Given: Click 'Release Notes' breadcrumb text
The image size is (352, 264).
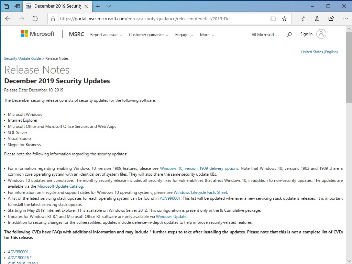Looking at the screenshot, I should [x=57, y=58].
